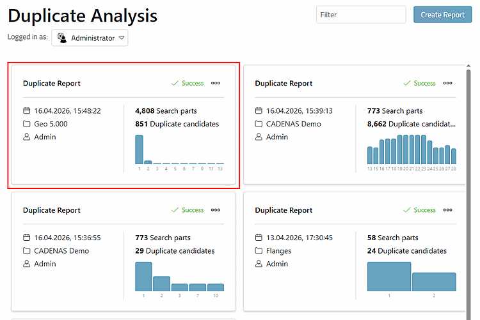
Task: Click the Filter text field
Action: coord(361,15)
